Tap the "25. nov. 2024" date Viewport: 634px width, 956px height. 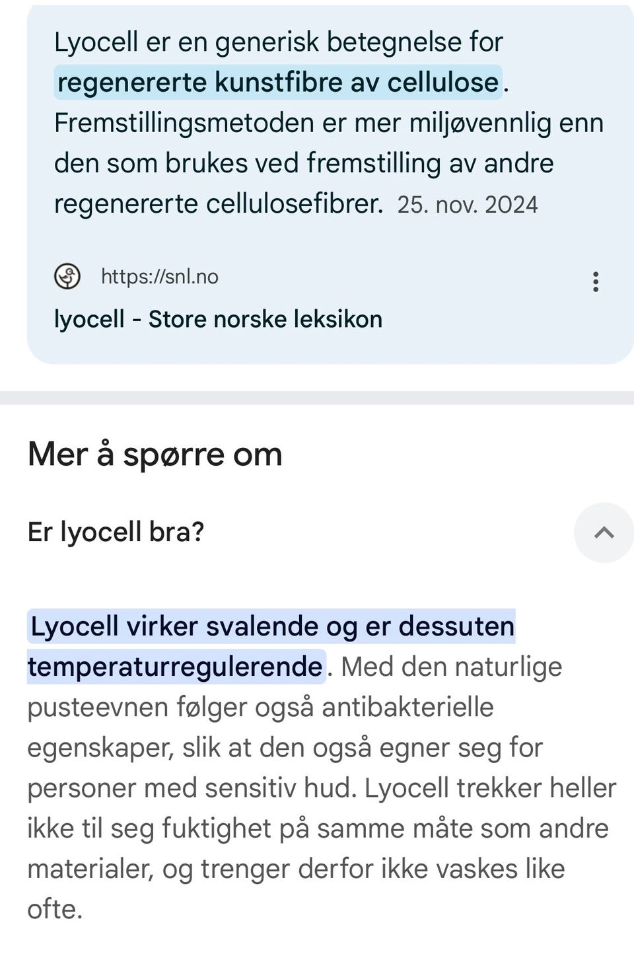[x=468, y=205]
